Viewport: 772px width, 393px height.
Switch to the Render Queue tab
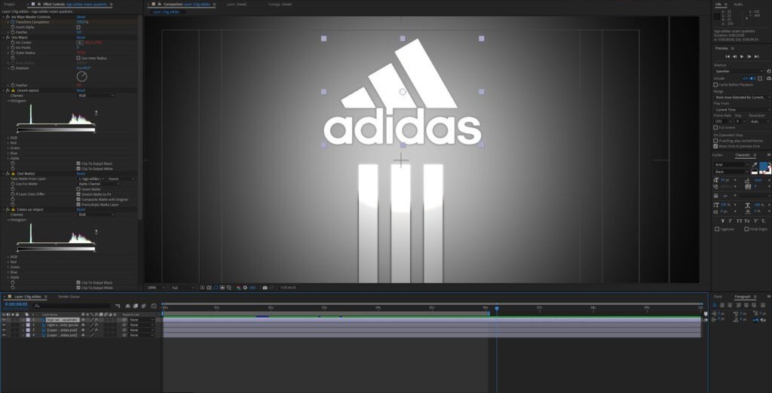(69, 297)
